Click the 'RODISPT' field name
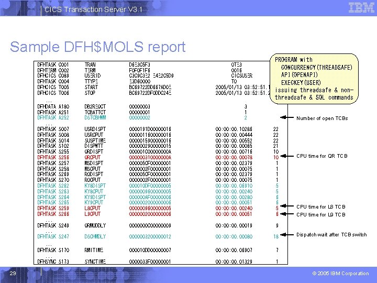Viewport: 377px width, 283px height. [x=94, y=174]
